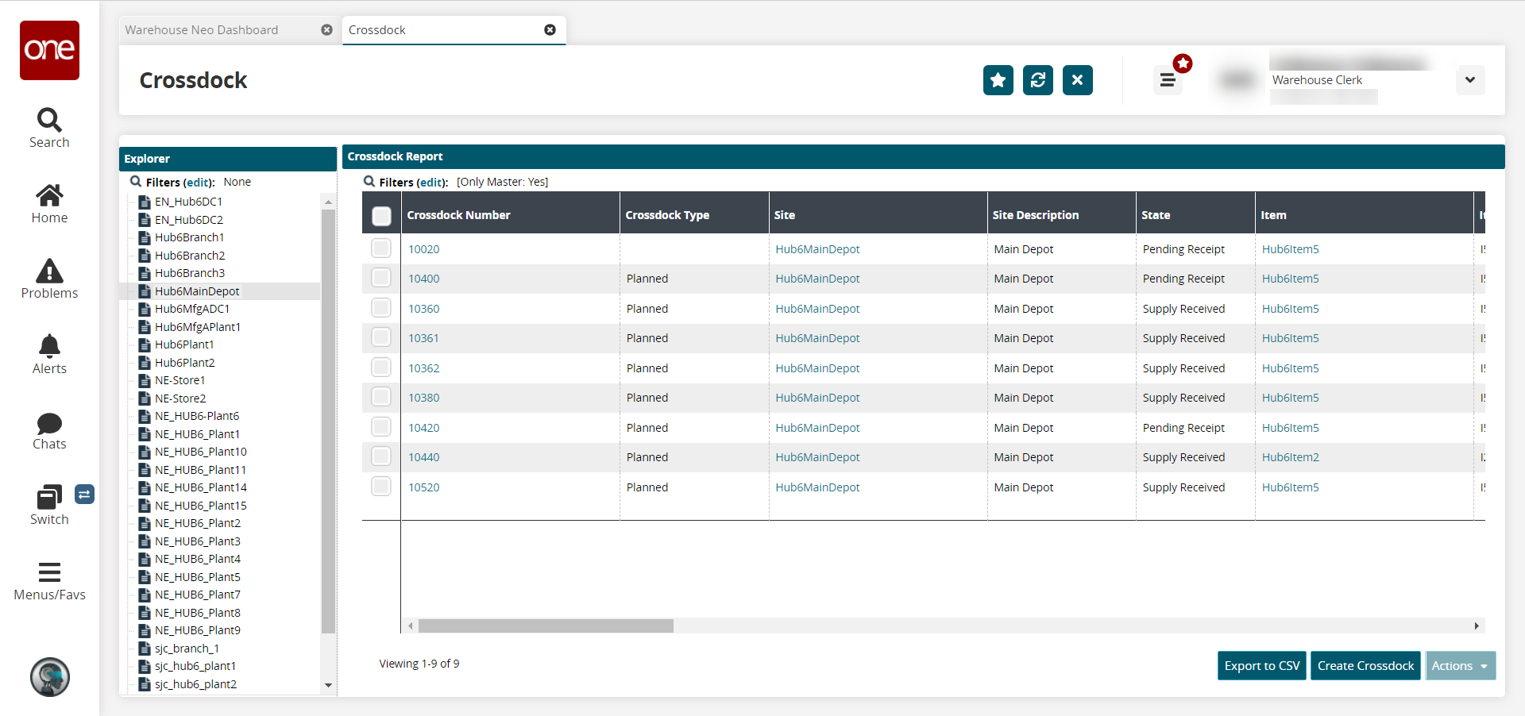This screenshot has width=1525, height=716.
Task: Switch to Warehouse Neo Dashboard tab
Action: tap(202, 30)
